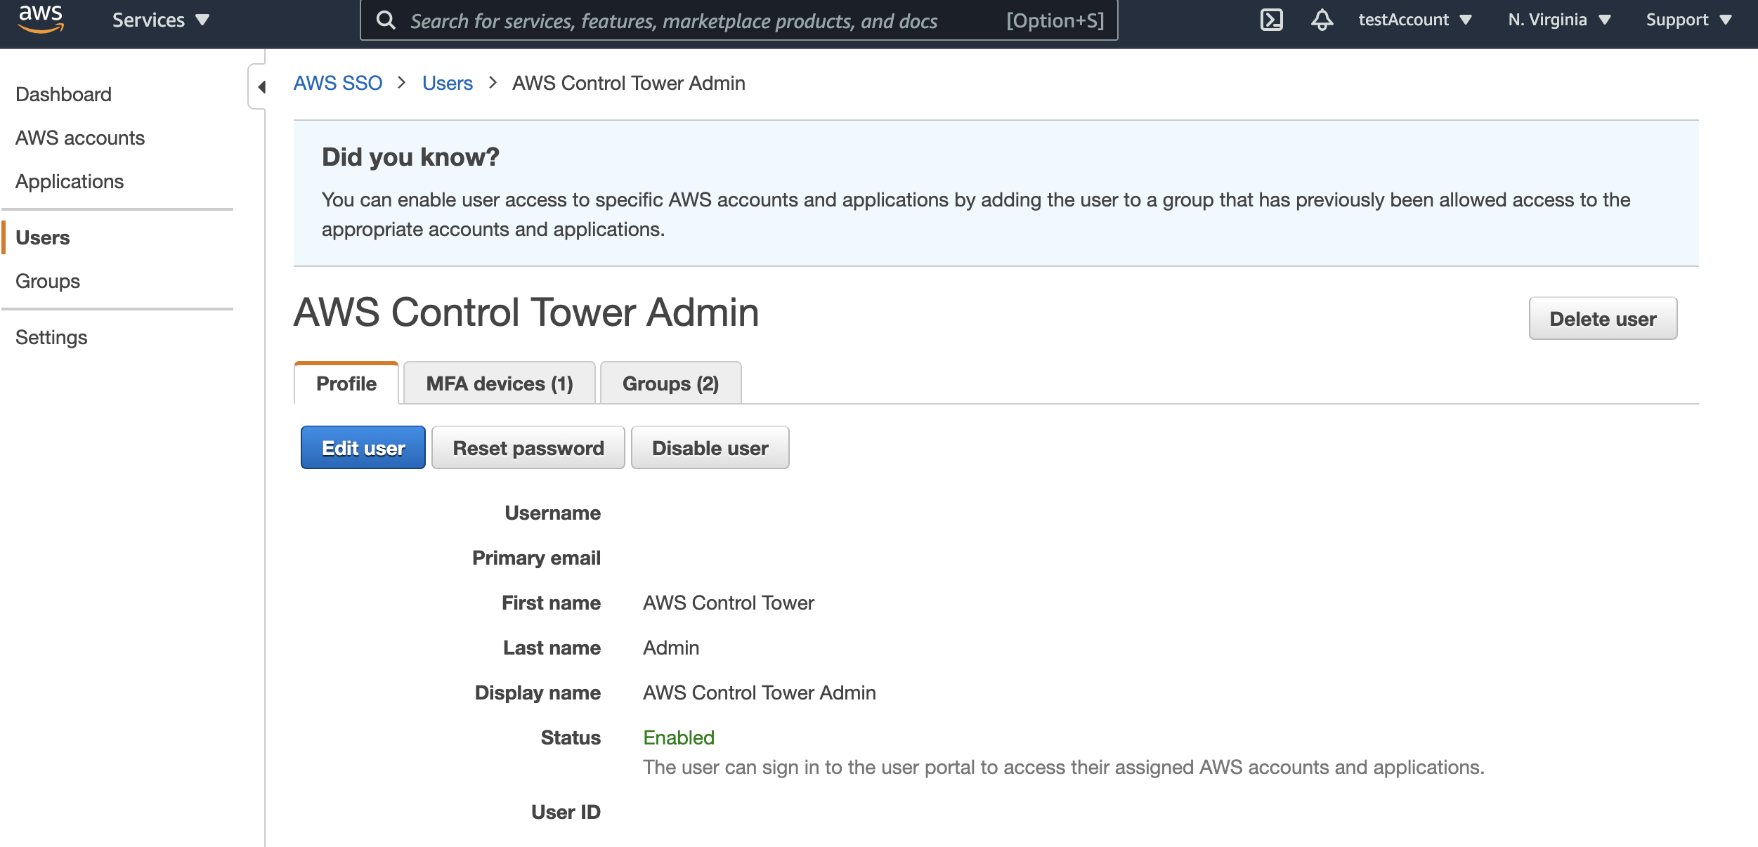Click the Username field label

[x=552, y=513]
